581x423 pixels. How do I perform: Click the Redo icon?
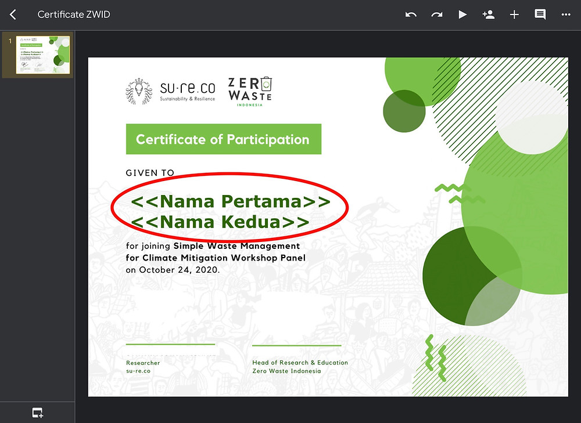[x=437, y=15]
